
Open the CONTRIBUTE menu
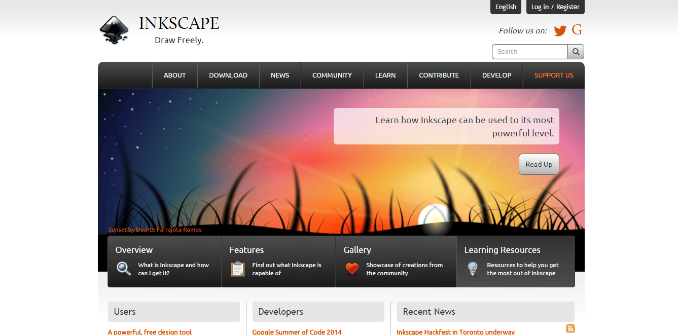(439, 75)
